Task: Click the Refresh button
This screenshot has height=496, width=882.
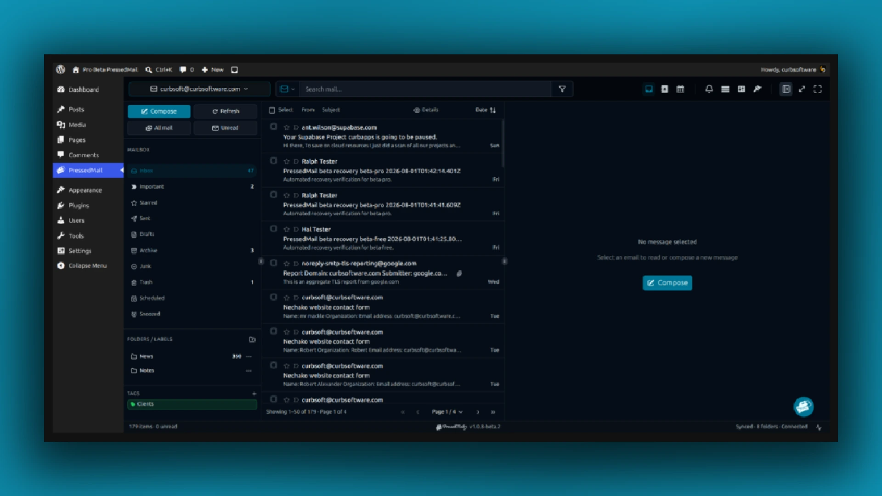Action: (226, 111)
